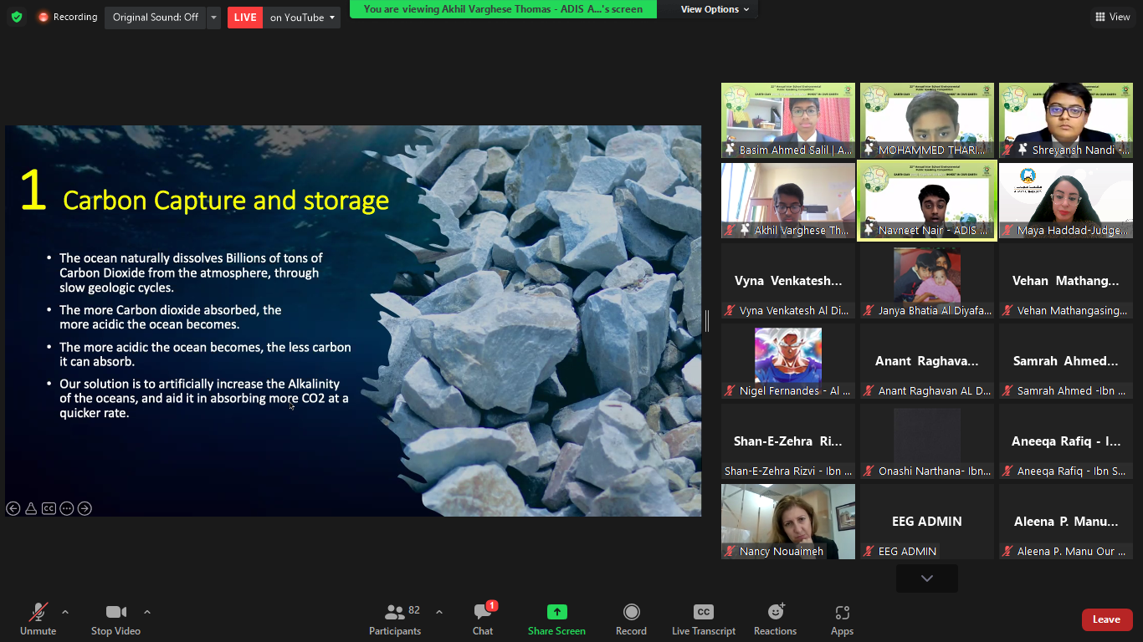Open the Reactions emoji icon
The height and width of the screenshot is (642, 1143).
(775, 613)
